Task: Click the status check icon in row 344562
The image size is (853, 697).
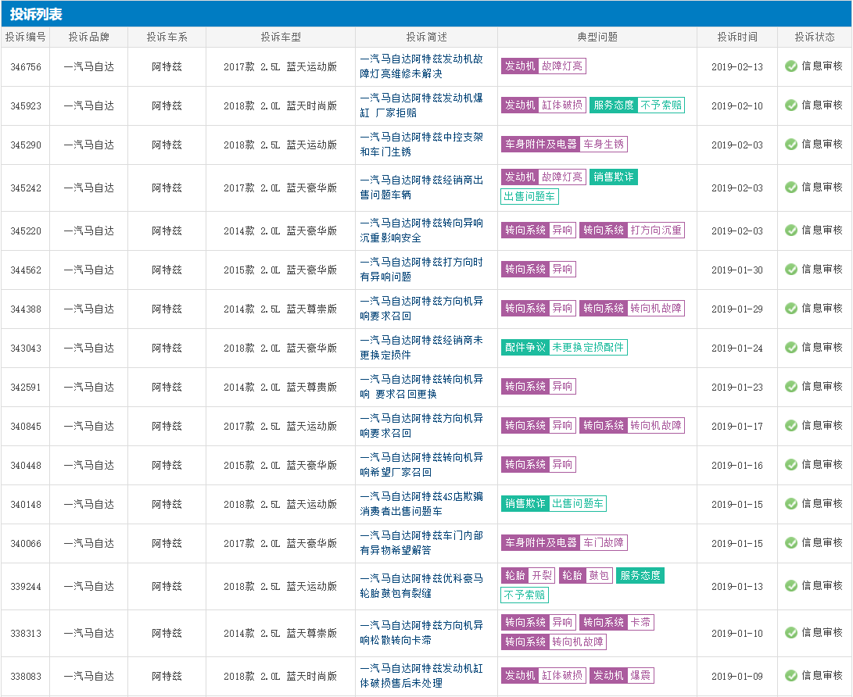Action: coord(791,270)
